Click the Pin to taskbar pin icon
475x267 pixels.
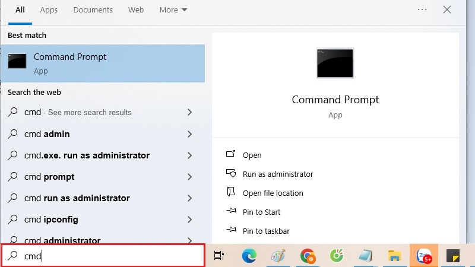[x=231, y=230]
